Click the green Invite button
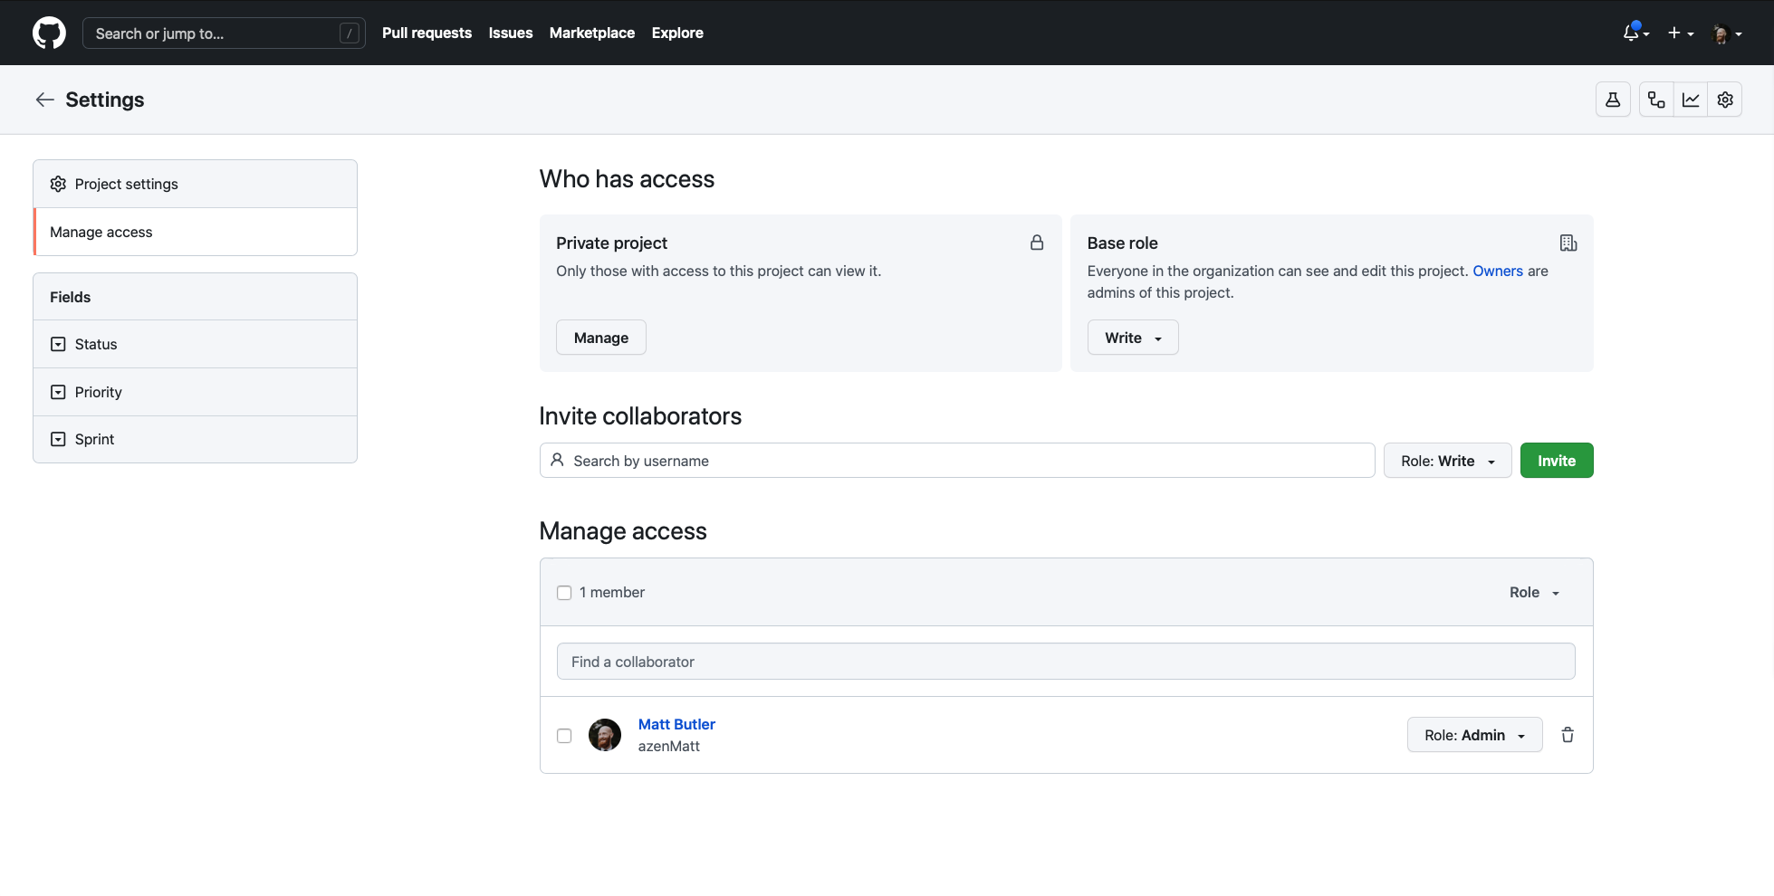1774x896 pixels. tap(1557, 461)
